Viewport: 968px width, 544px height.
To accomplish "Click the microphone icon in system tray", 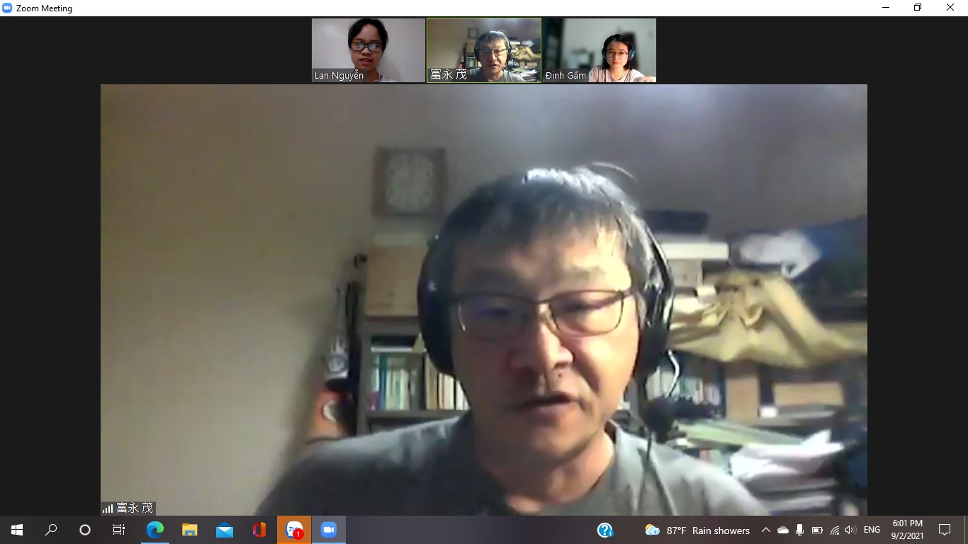I will [800, 530].
